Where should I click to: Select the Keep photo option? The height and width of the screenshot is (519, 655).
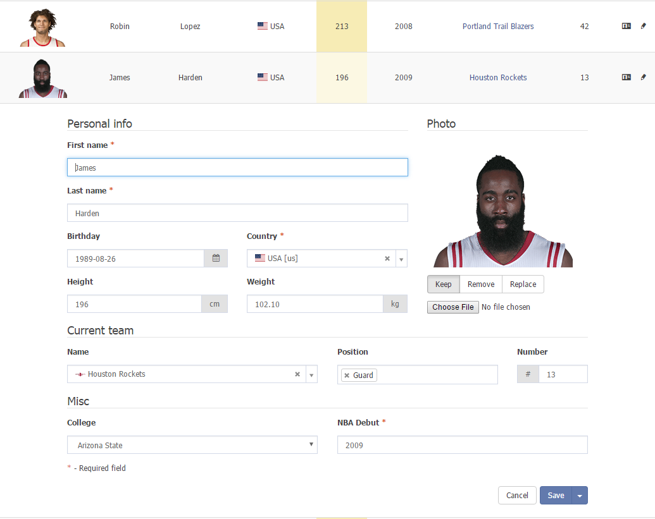[443, 284]
